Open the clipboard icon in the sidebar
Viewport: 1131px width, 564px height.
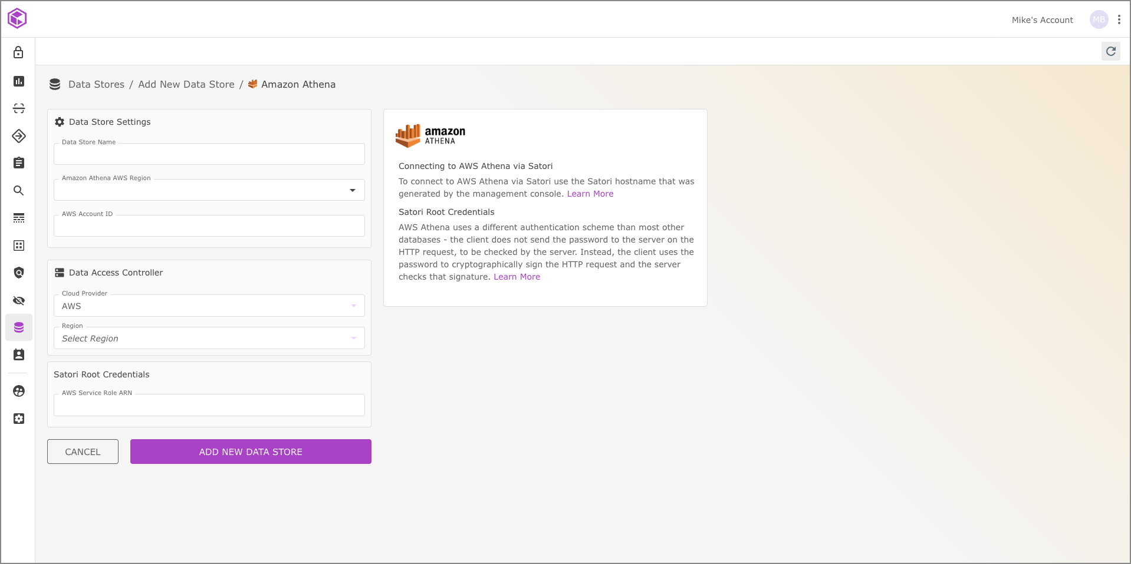tap(19, 163)
